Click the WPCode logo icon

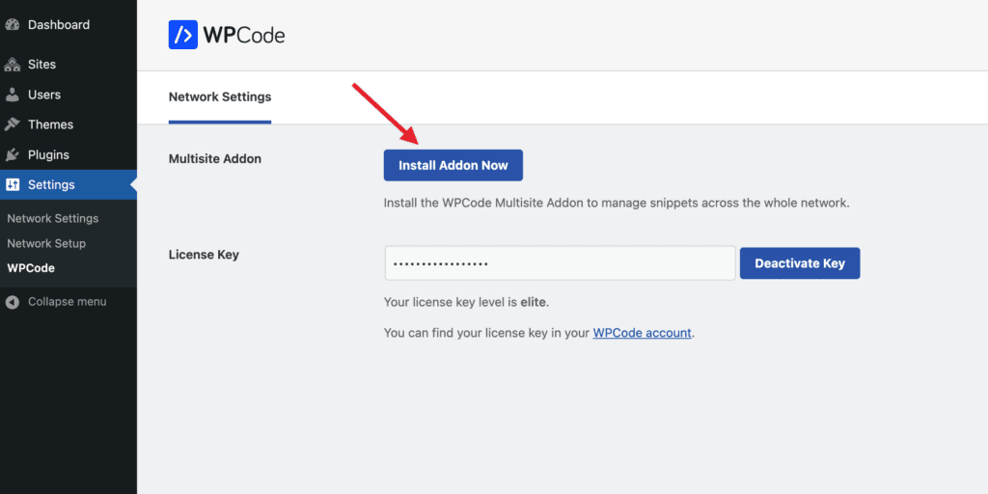point(182,35)
